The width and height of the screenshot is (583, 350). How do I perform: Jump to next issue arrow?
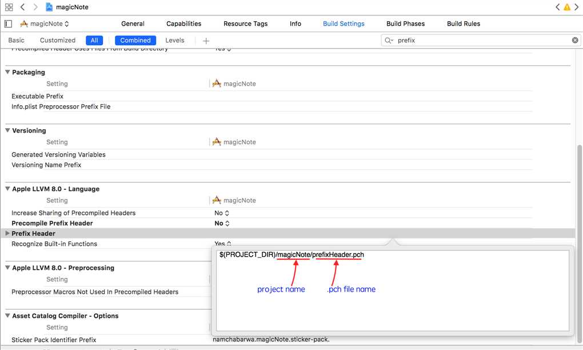pos(577,7)
